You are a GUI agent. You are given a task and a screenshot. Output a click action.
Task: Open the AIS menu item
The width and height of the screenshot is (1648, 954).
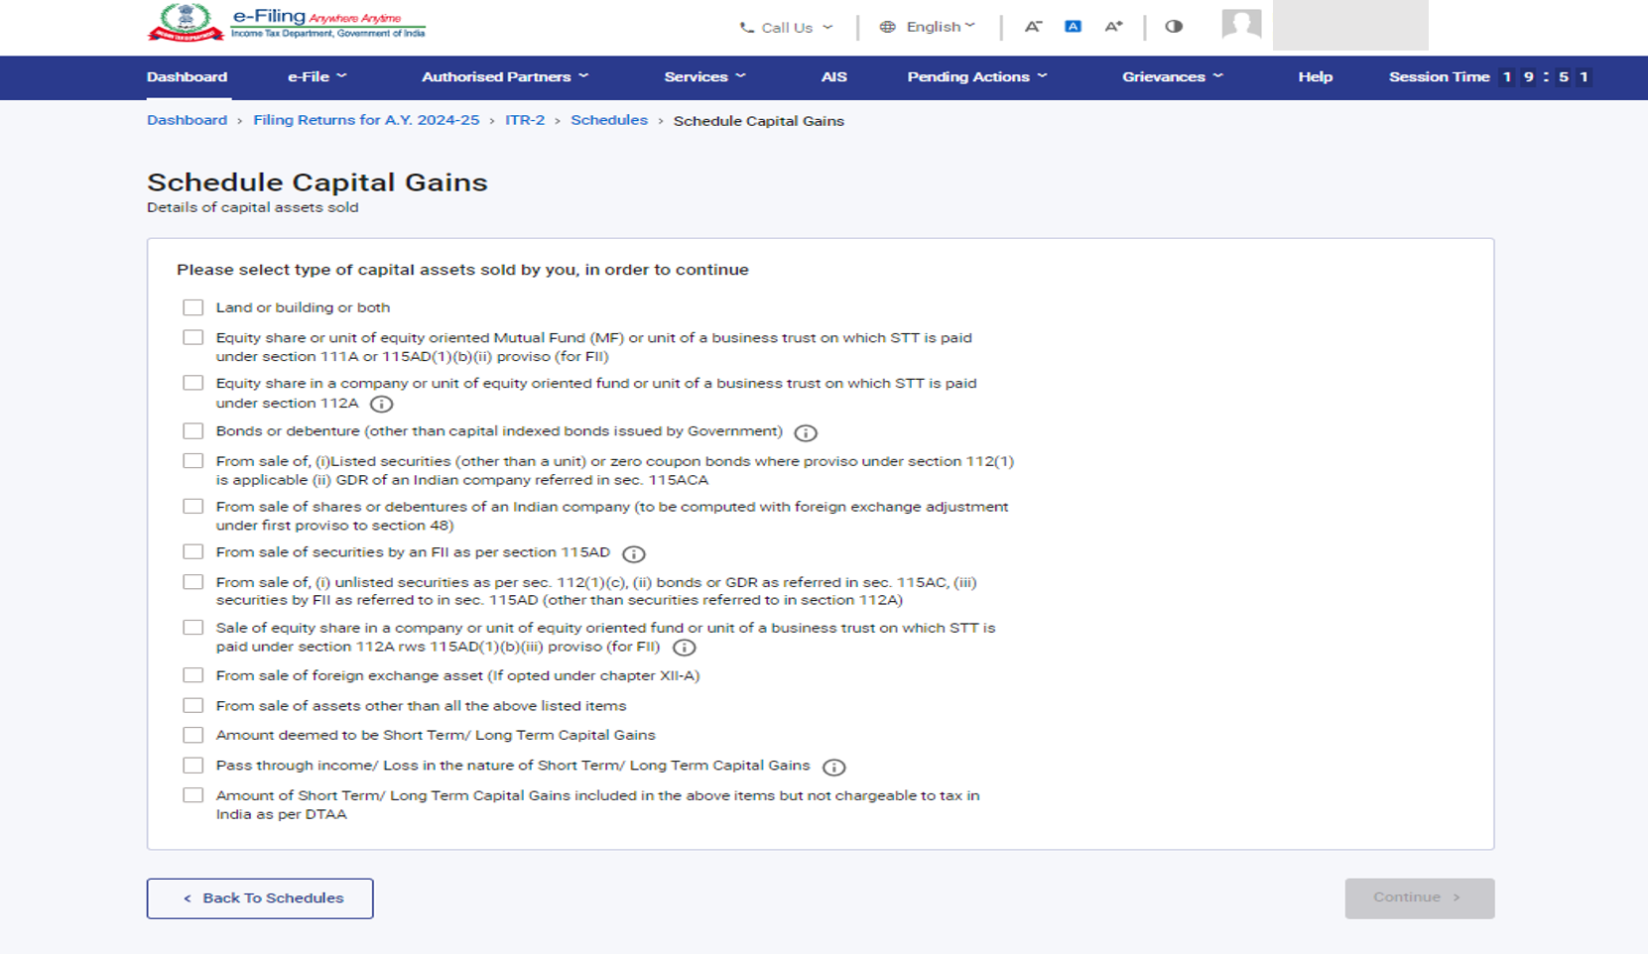pyautogui.click(x=833, y=76)
